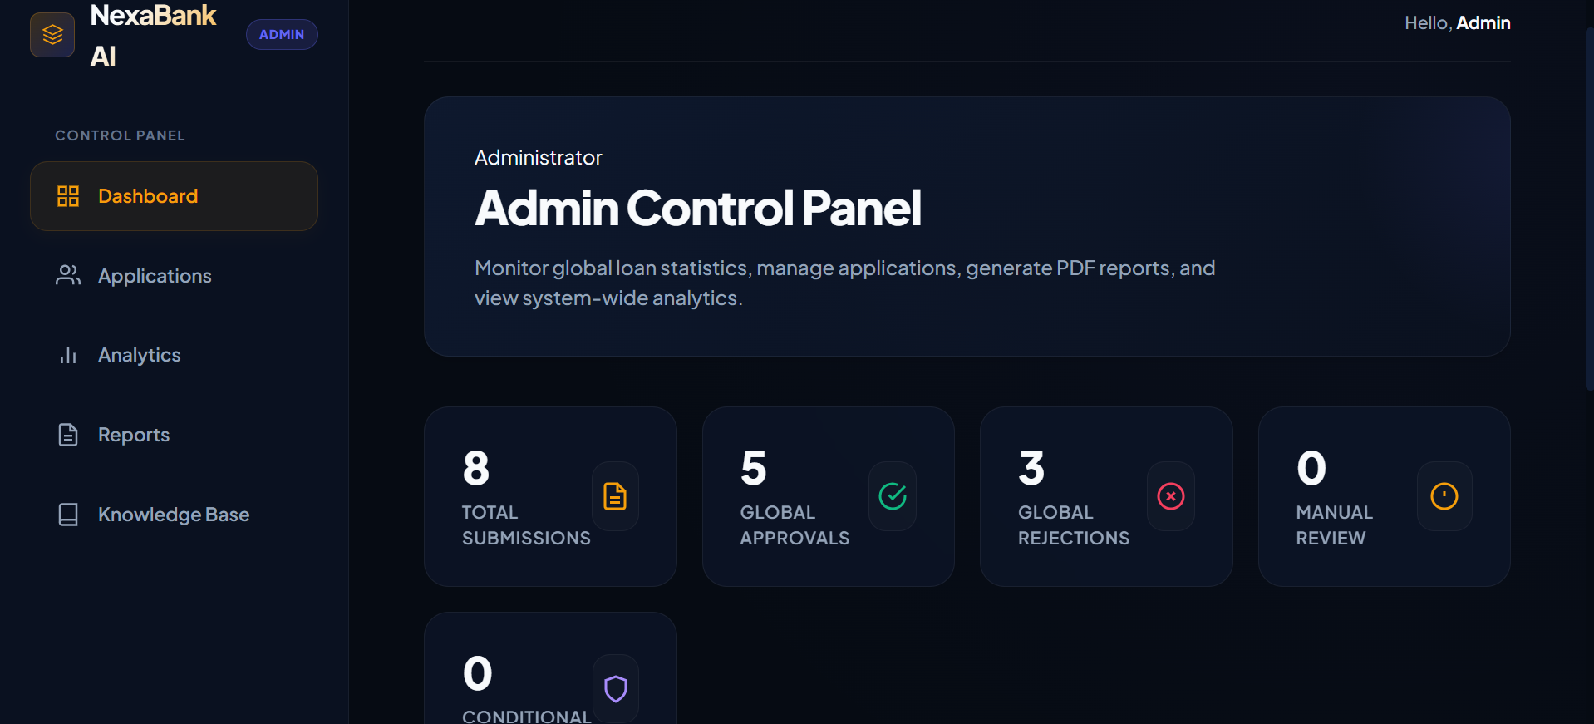
Task: Click the Conditional shield icon
Action: pos(616,688)
